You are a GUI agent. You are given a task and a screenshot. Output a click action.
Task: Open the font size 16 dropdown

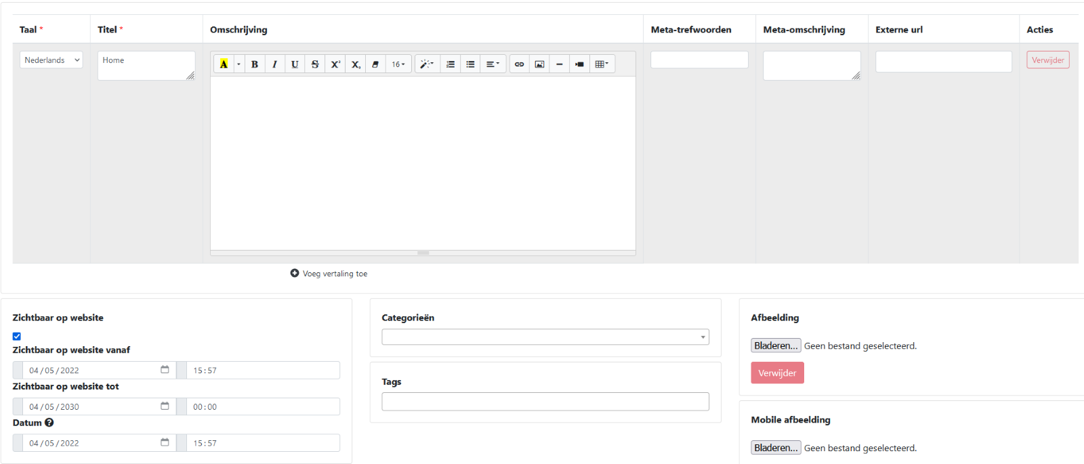click(x=398, y=64)
